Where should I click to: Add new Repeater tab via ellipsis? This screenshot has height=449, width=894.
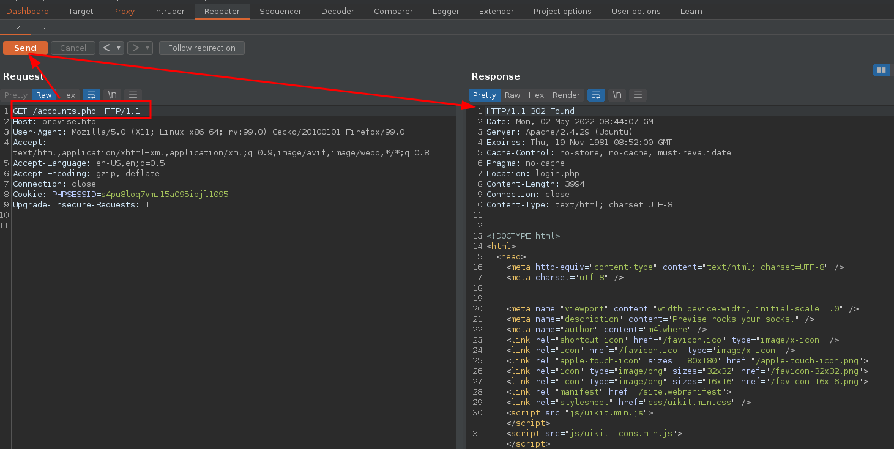[x=44, y=27]
